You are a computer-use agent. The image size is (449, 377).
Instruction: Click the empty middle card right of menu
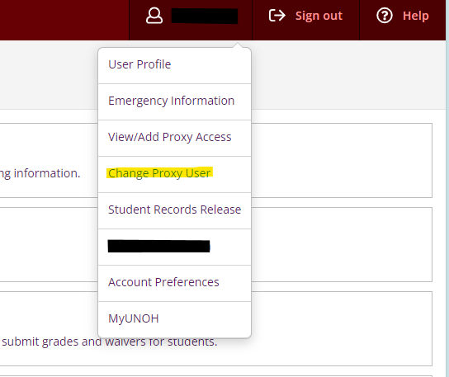pos(341,245)
